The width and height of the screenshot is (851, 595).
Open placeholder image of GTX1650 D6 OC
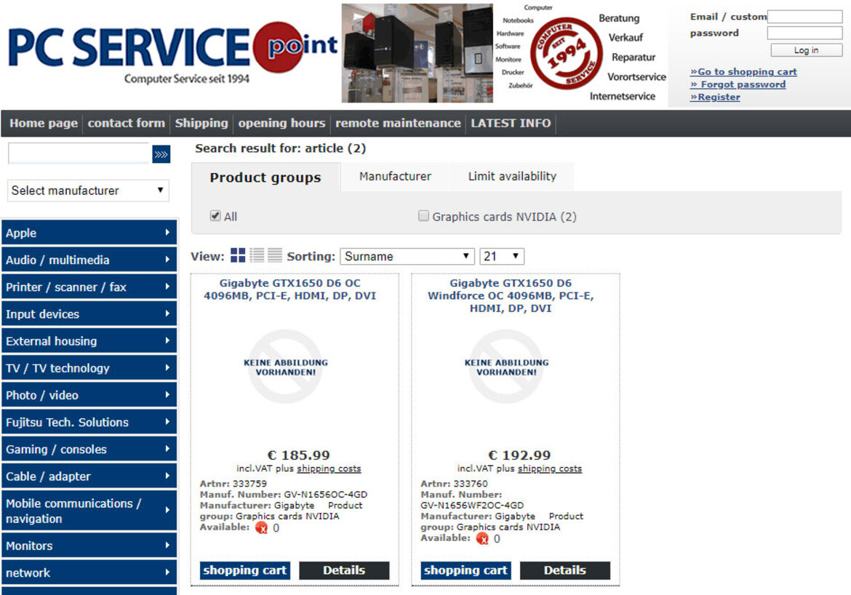pyautogui.click(x=285, y=367)
